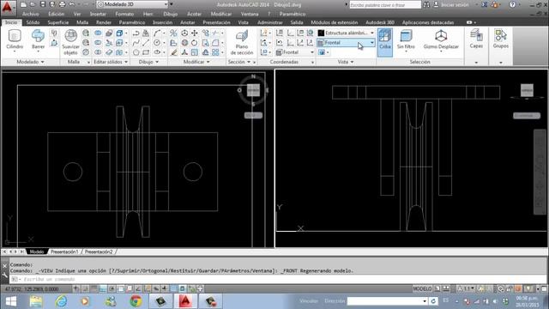549x309 pixels.
Task: Click the array tool in Modificar panel
Action: point(215,52)
